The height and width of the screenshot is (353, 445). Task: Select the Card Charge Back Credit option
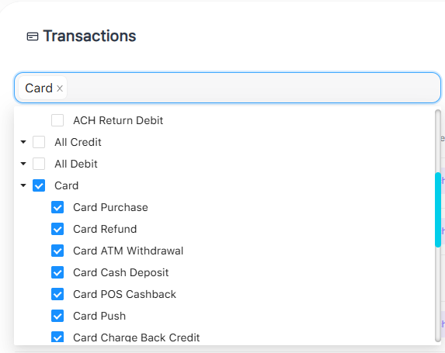tap(136, 337)
